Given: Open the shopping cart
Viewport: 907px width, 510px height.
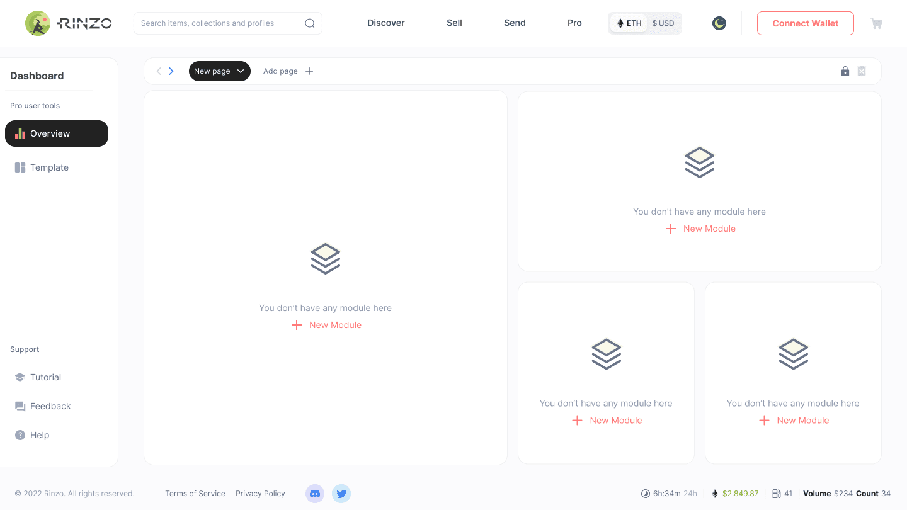Looking at the screenshot, I should pyautogui.click(x=876, y=23).
